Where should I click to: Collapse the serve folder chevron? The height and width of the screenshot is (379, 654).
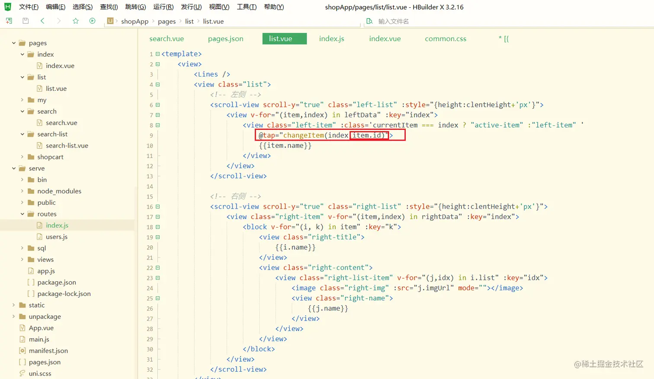(x=14, y=168)
